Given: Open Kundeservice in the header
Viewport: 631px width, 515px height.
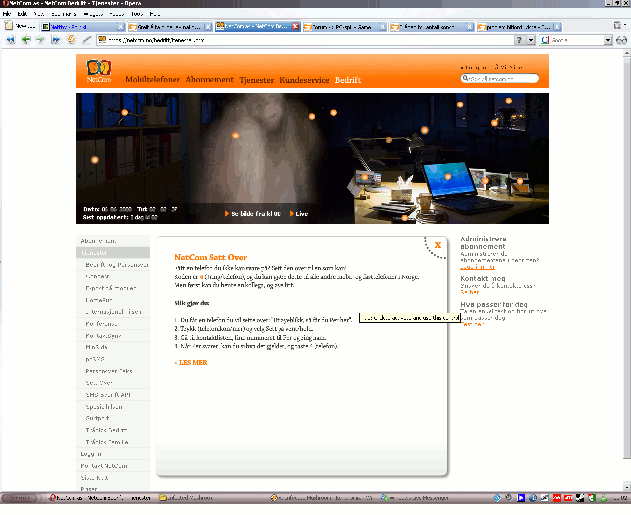Looking at the screenshot, I should (304, 80).
